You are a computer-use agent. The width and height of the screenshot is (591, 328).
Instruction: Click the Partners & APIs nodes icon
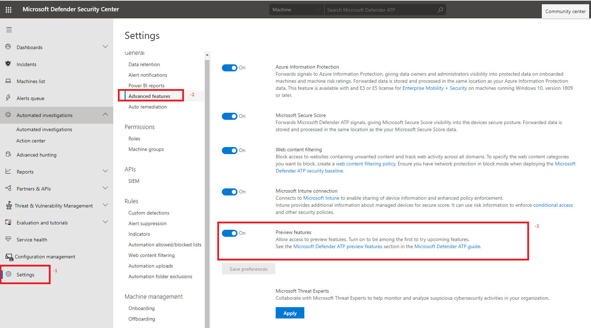[x=8, y=188]
